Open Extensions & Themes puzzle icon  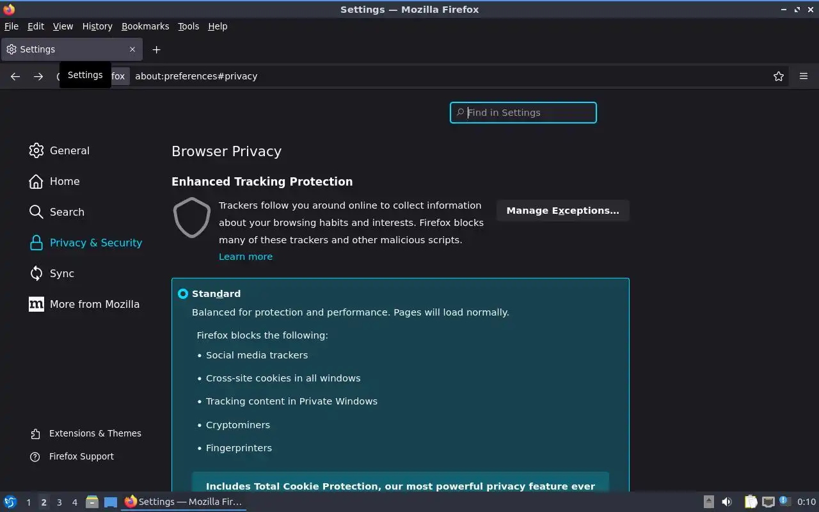(x=36, y=434)
